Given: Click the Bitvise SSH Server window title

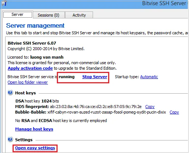Looking at the screenshot, I should pos(164,3).
